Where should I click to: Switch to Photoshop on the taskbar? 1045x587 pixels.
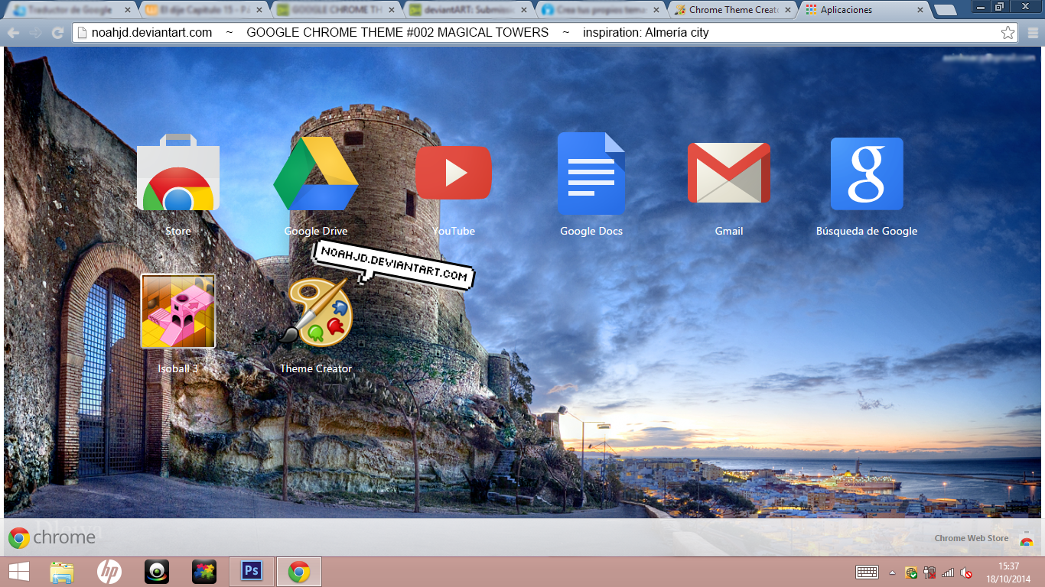coord(252,572)
